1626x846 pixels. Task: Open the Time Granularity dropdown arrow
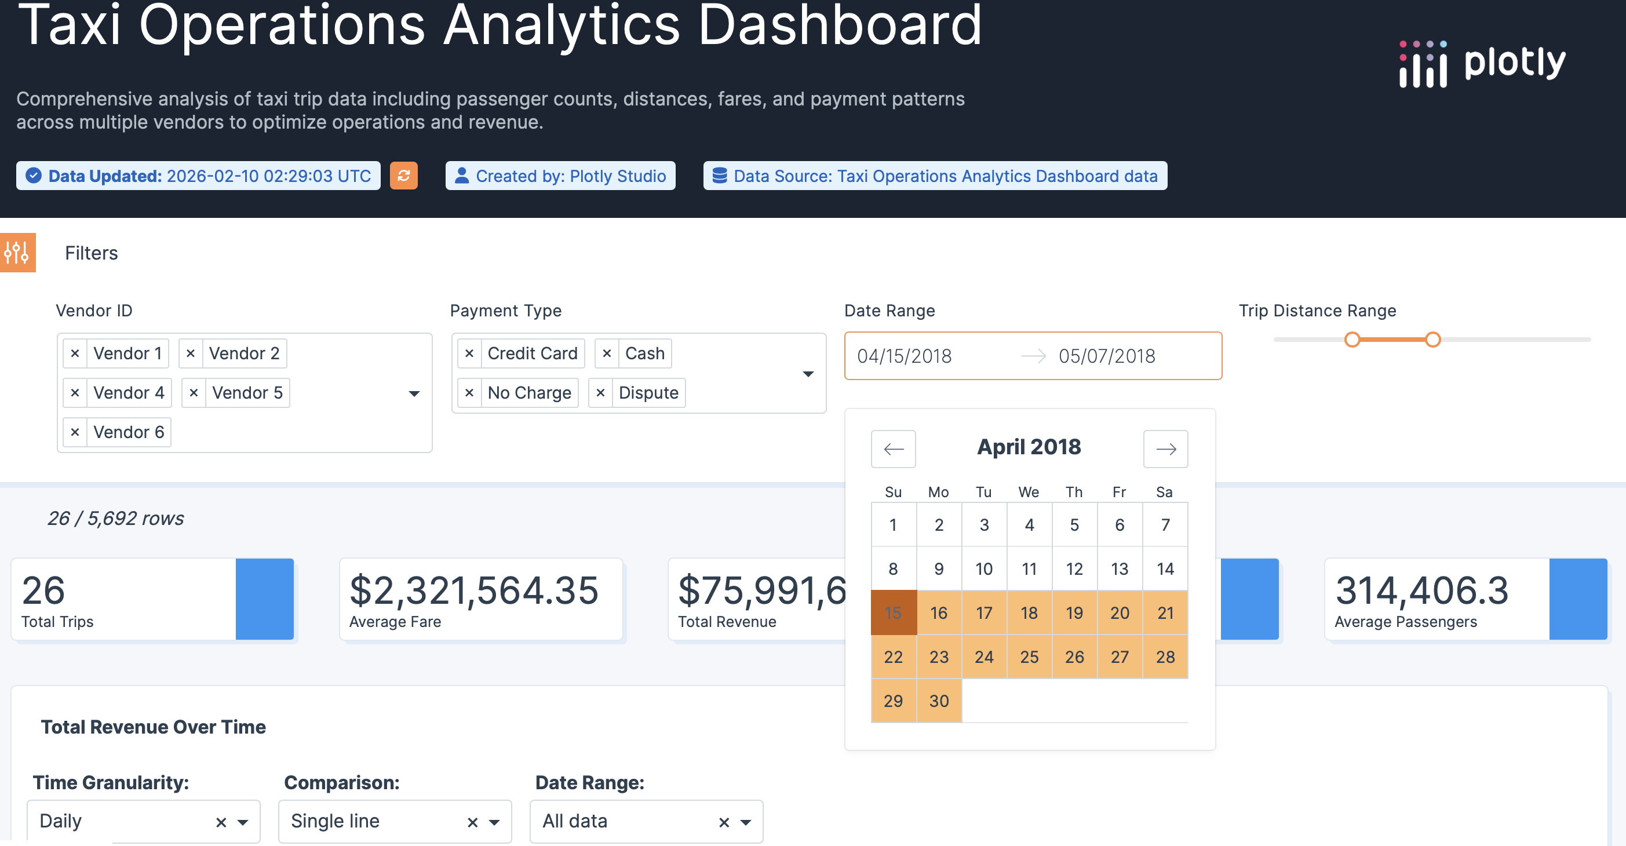click(243, 822)
